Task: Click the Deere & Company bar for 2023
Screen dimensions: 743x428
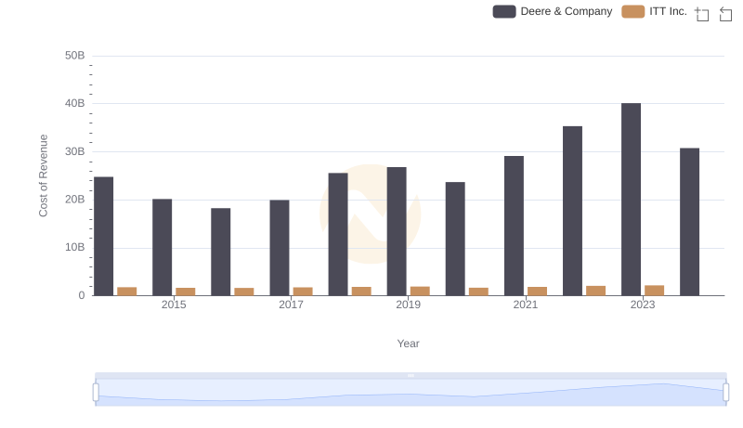Action: coord(631,200)
